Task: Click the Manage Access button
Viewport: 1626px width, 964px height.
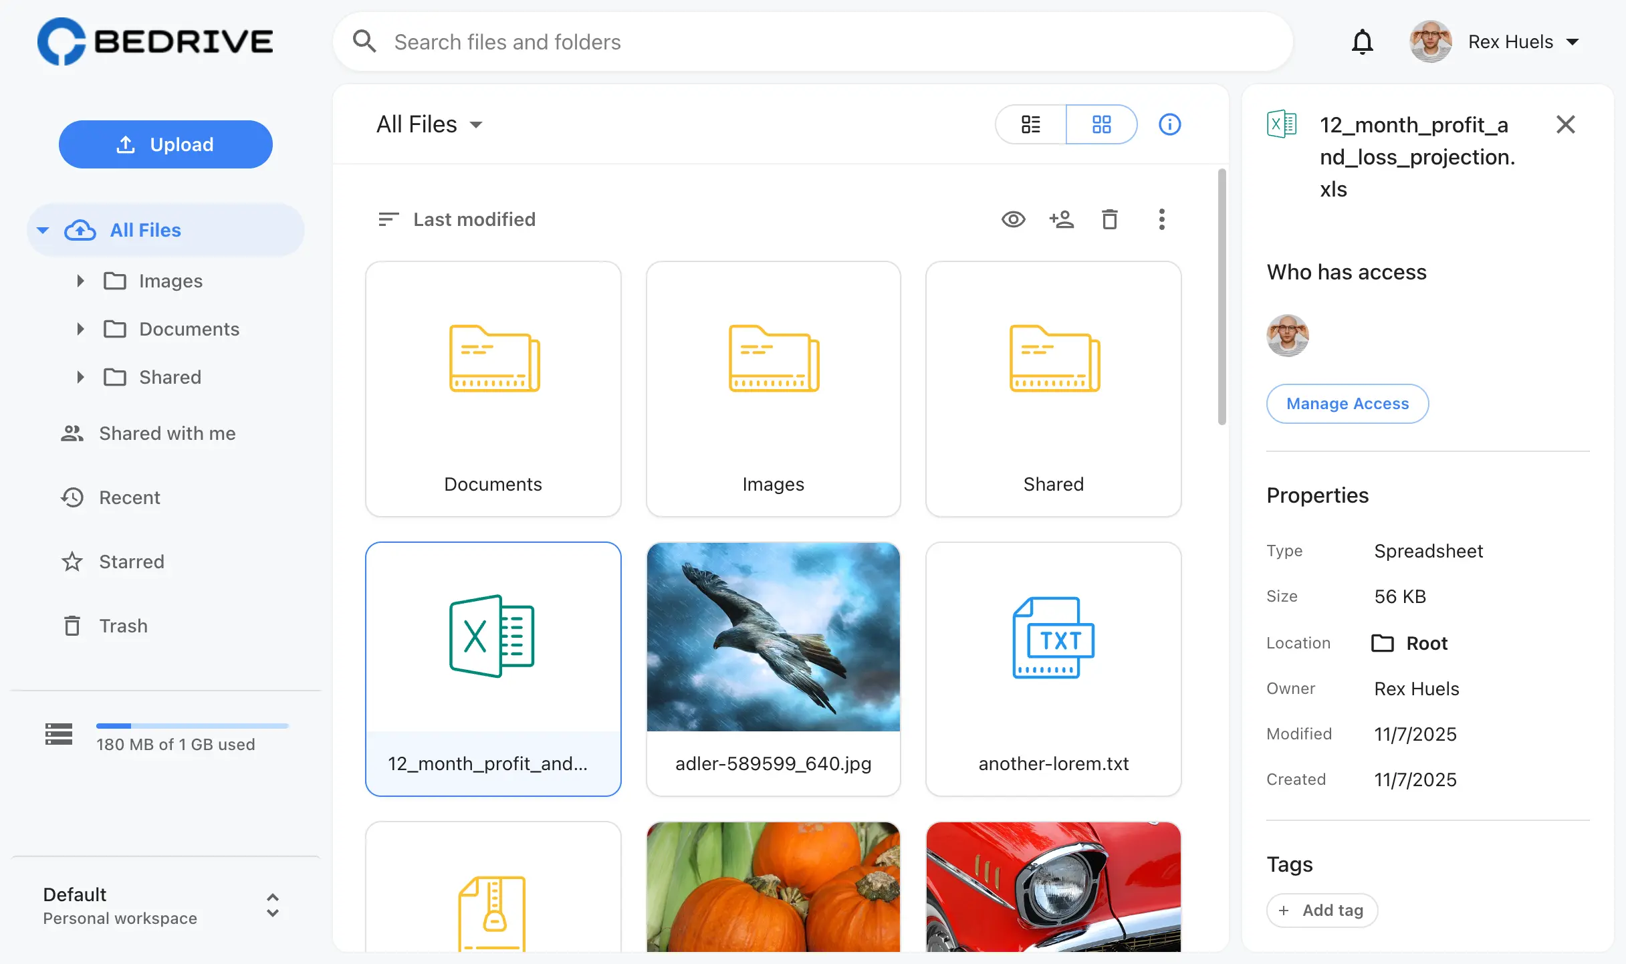Action: [x=1347, y=404]
